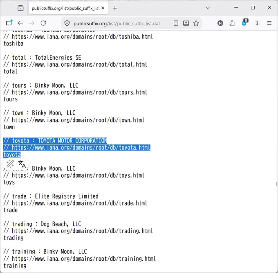
Task: Click the iana.org toys.html URL line
Action: [74, 175]
